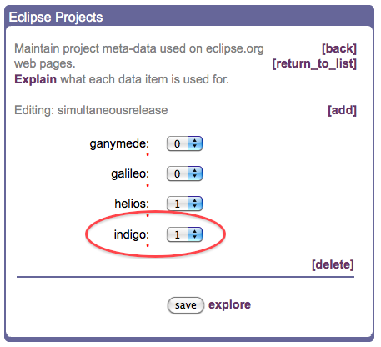Click the ganymede field label
381x347 pixels.
click(119, 144)
